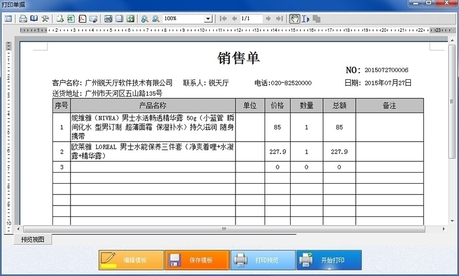Click the page number field showing 1/1
459x276 pixels.
click(251, 19)
